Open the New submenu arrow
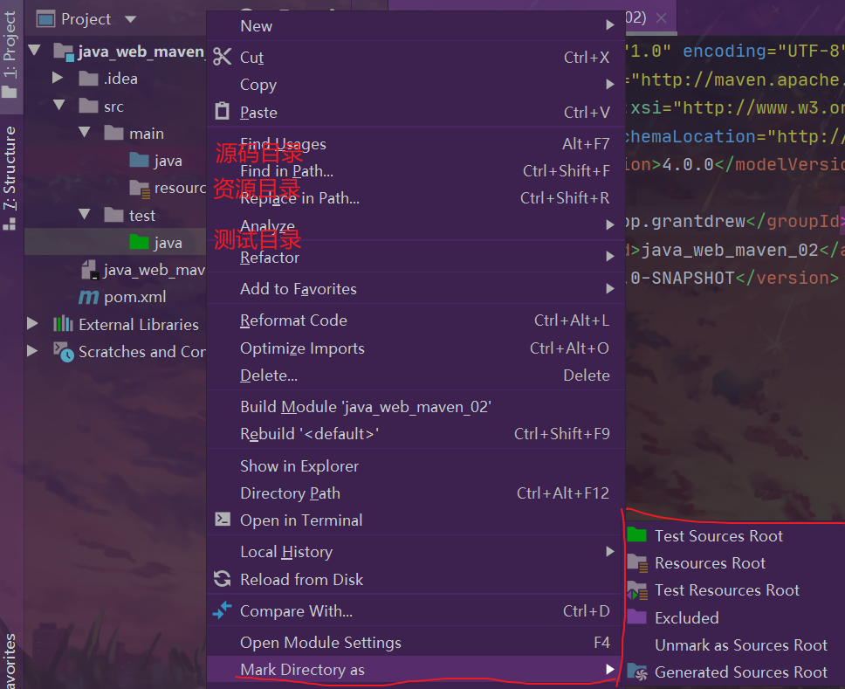This screenshot has height=689, width=845. pos(610,24)
